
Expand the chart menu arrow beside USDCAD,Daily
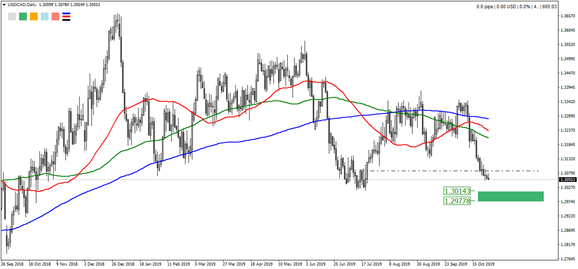click(4, 4)
